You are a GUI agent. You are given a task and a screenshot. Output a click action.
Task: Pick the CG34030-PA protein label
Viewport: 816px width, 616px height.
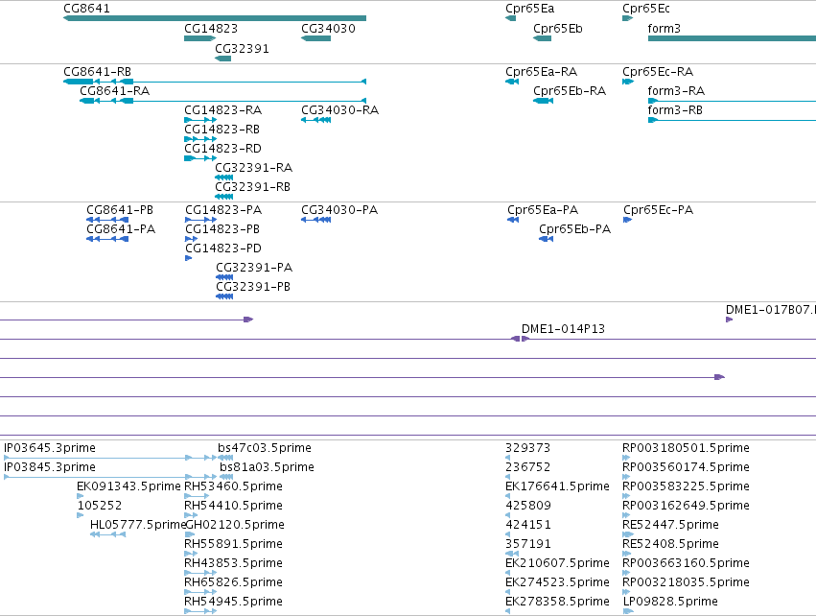339,210
